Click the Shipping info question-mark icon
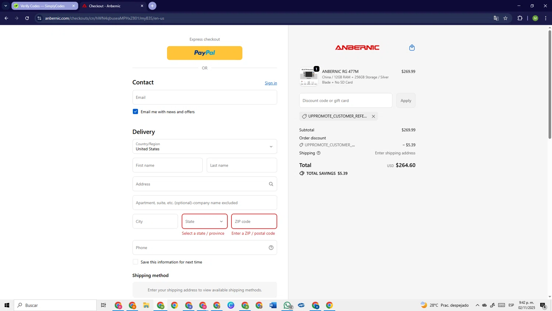552x311 pixels. point(319,153)
